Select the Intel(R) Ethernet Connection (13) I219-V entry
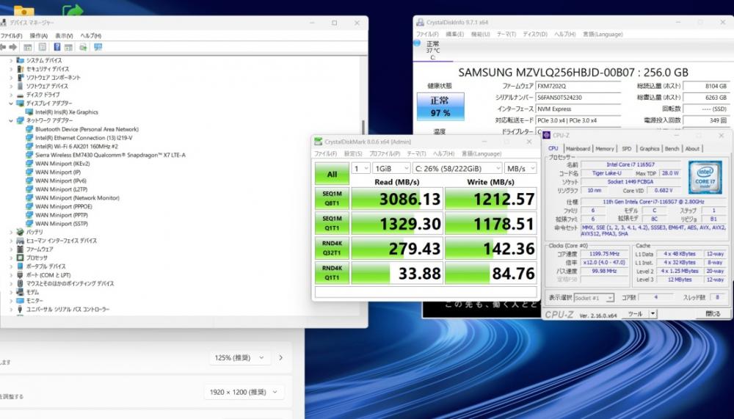This screenshot has width=734, height=419. click(84, 138)
